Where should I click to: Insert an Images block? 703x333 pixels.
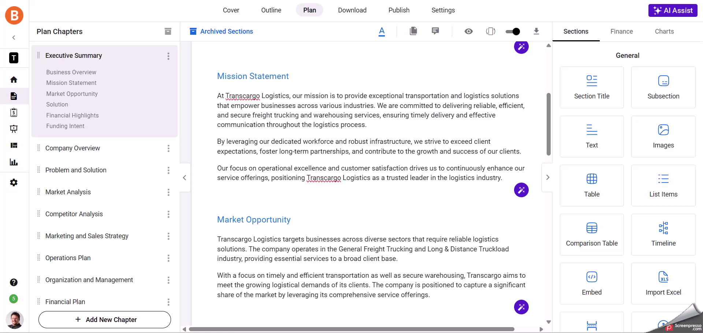663,136
